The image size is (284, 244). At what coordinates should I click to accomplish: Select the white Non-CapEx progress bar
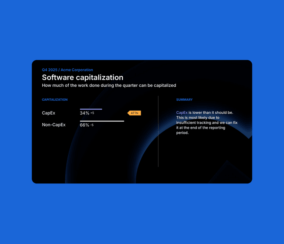coord(102,121)
